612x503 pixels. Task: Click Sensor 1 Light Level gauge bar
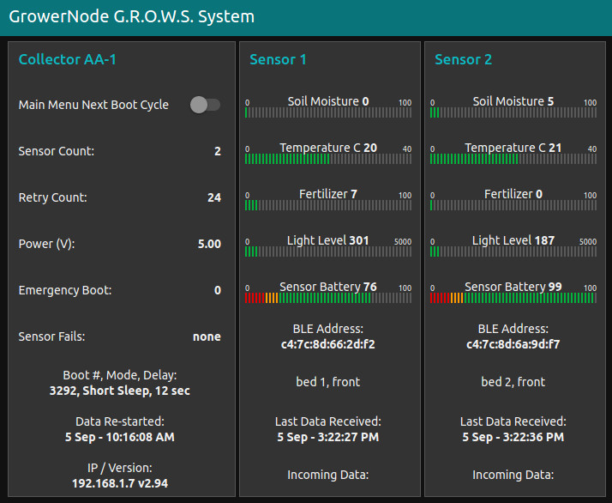pos(328,251)
